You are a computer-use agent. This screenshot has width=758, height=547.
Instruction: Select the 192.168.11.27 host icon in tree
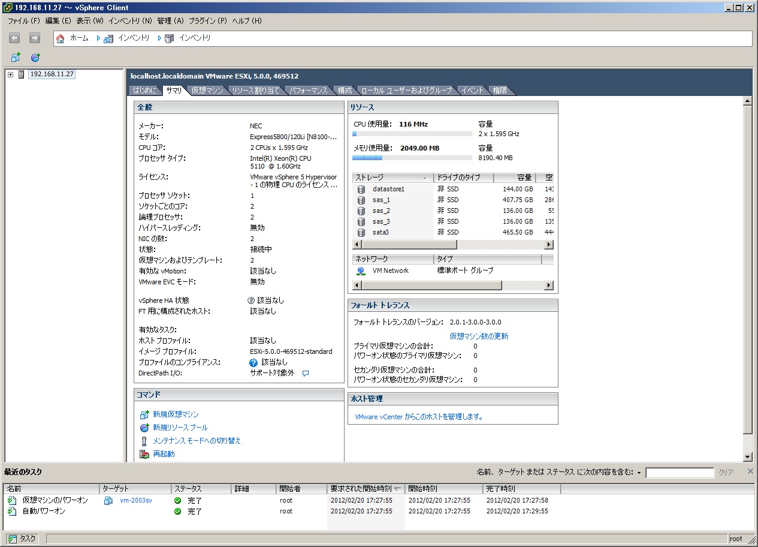coord(22,74)
